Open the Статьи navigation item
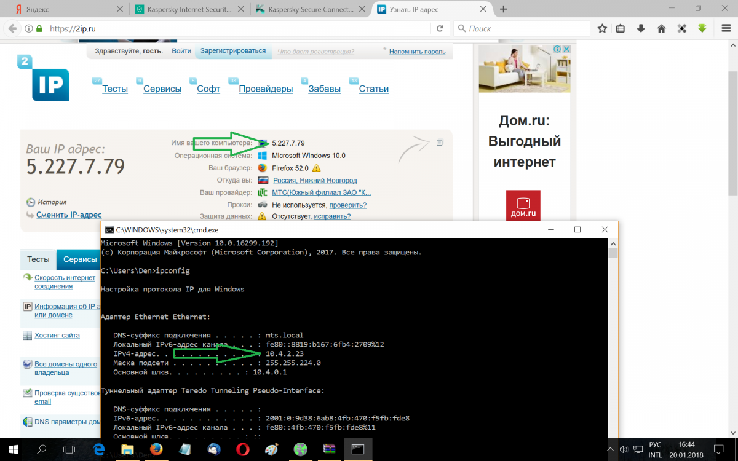Screen dimensions: 738x461 373,89
